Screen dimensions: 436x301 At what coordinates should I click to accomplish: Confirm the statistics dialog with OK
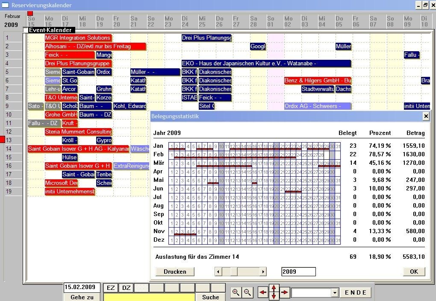coord(414,272)
